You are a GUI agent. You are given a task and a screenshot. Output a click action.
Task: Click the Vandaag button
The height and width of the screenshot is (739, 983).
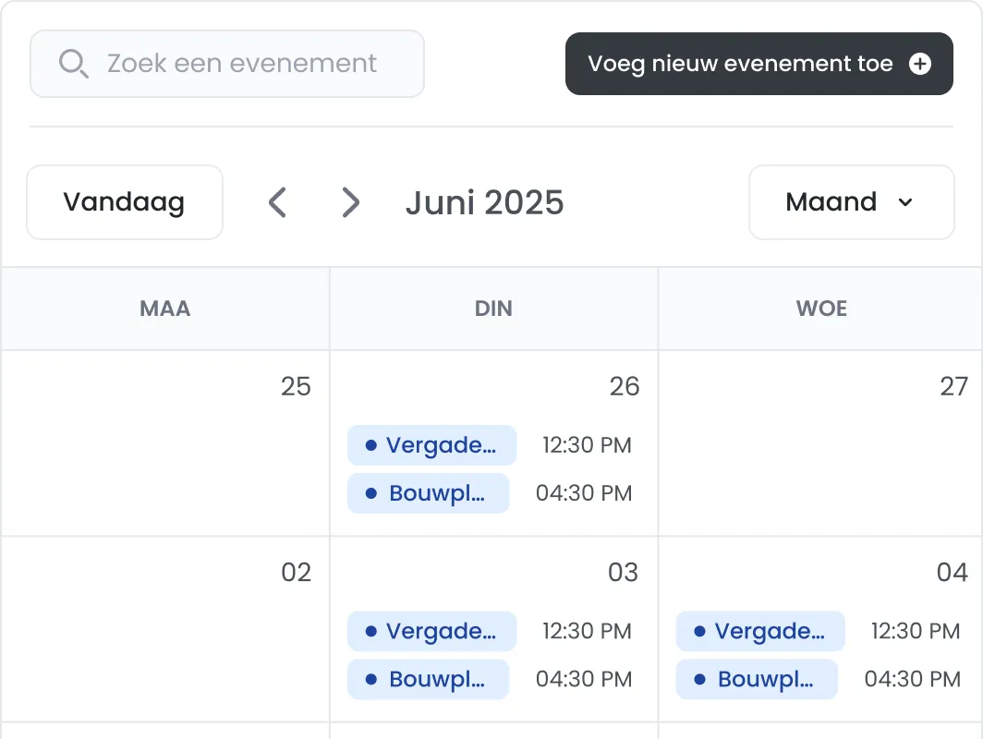coord(124,202)
